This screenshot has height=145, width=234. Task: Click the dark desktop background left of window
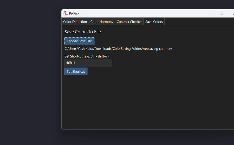click(x=29, y=73)
